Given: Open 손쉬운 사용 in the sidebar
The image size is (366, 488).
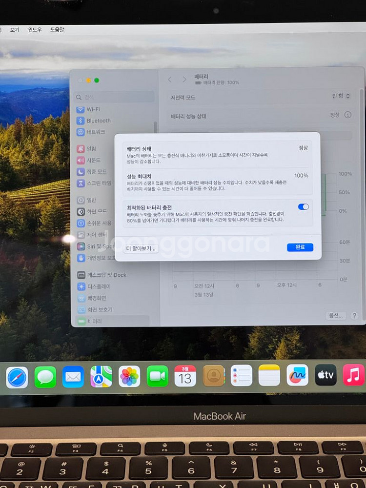Looking at the screenshot, I should point(94,223).
